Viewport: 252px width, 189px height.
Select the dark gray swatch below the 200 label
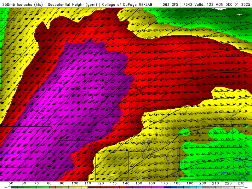click(x=206, y=187)
